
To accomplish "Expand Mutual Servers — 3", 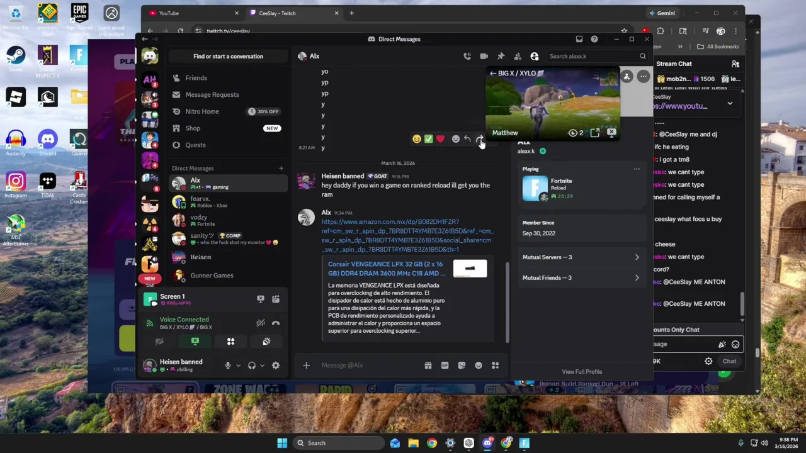I will coord(581,257).
